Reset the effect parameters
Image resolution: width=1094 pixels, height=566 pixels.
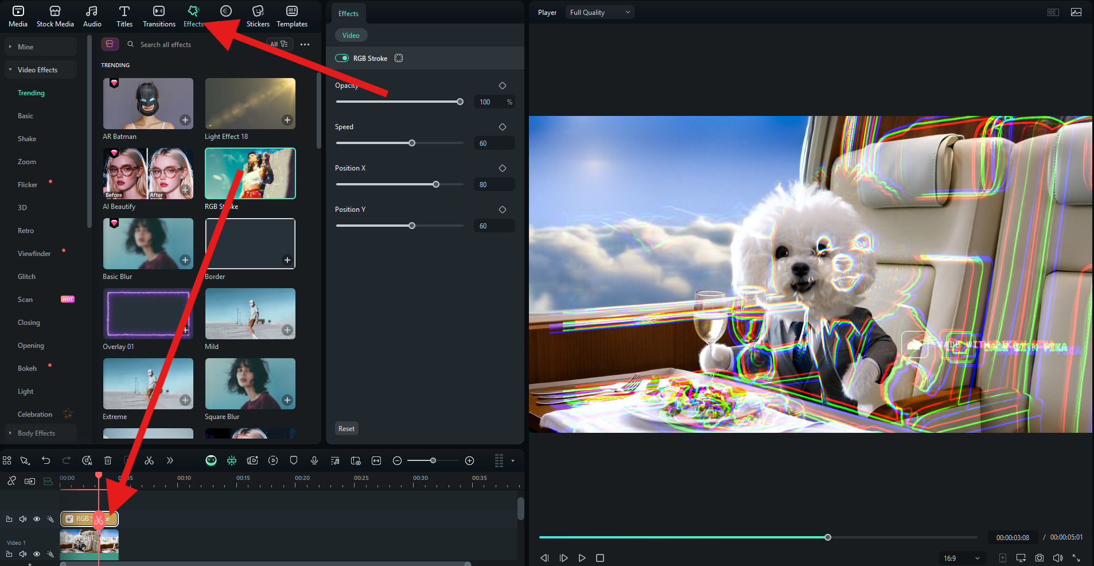[x=347, y=428]
